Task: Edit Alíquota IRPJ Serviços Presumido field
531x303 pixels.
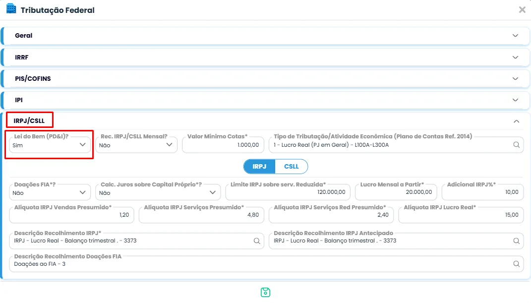Action: (201, 215)
